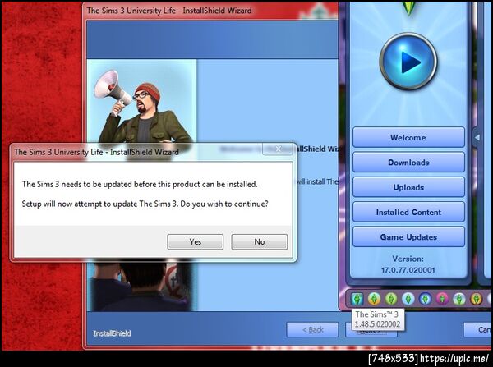Image resolution: width=493 pixels, height=367 pixels.
Task: Open the Downloads tab in the launcher
Action: 408,162
